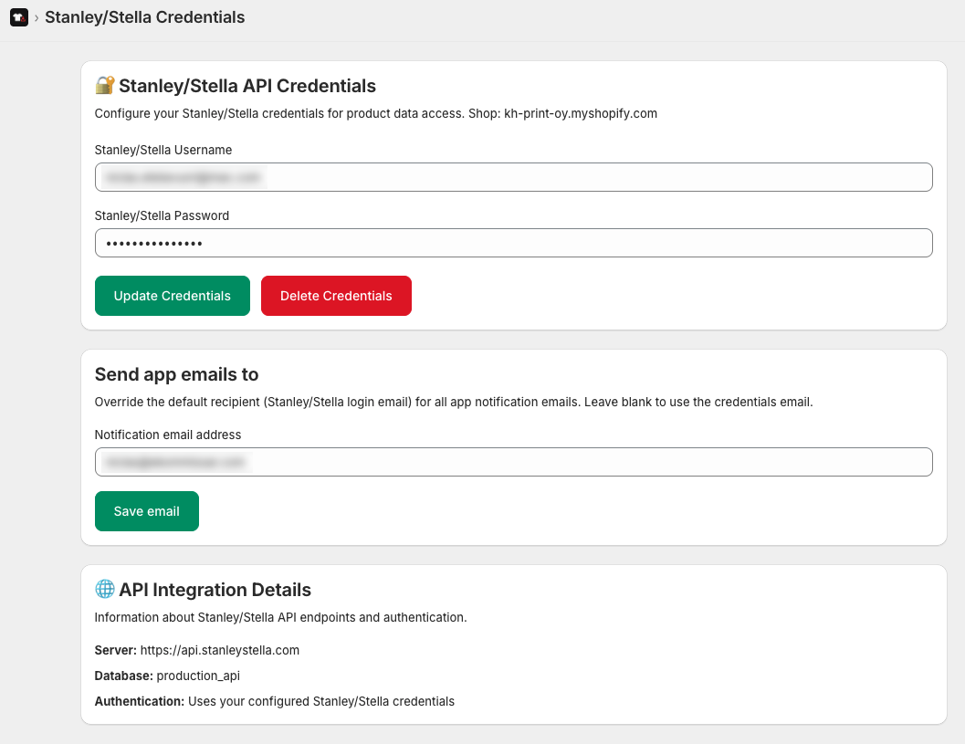This screenshot has height=744, width=965.
Task: Click the globe icon beside API Integration Details
Action: click(x=105, y=589)
